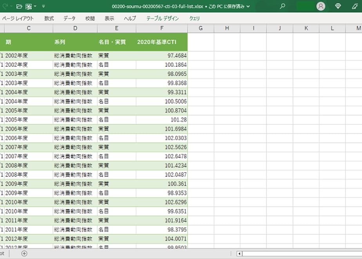
Task: Select the cell with value 99.8368
Action: point(162,83)
